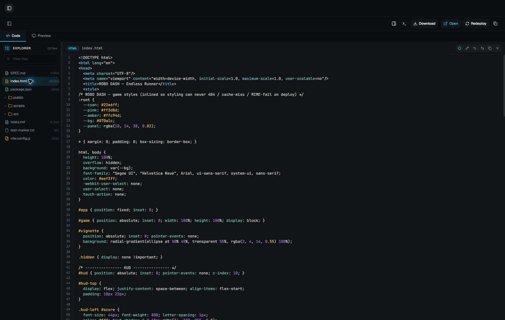Copy file contents via editor toolbar copy icon
This screenshot has height=320, width=505.
[490, 48]
